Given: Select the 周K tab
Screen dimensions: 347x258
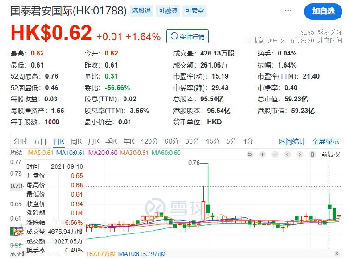Looking at the screenshot, I should [x=76, y=141].
